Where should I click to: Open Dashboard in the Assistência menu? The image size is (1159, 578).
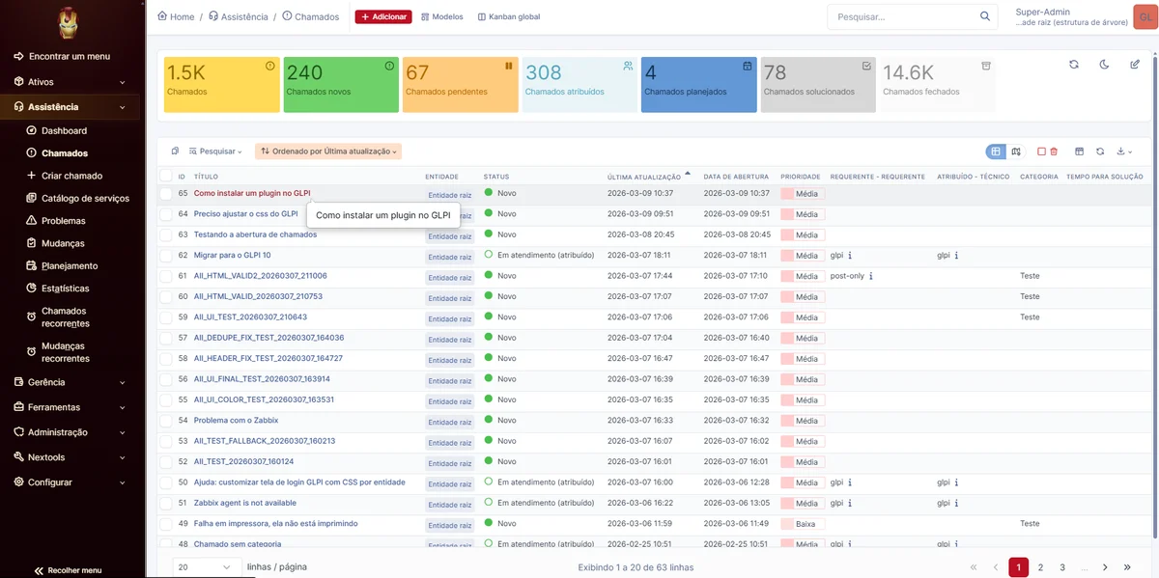(64, 130)
